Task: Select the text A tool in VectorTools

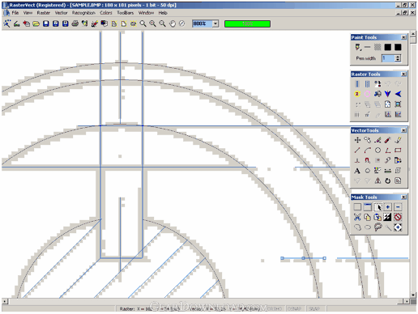Action: [357, 171]
